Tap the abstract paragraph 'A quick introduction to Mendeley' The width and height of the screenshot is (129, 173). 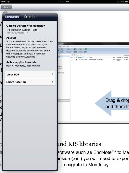click(x=30, y=49)
